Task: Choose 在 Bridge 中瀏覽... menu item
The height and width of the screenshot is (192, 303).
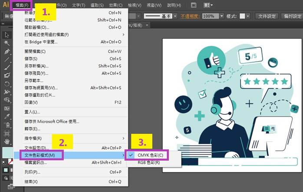Action: click(x=70, y=42)
